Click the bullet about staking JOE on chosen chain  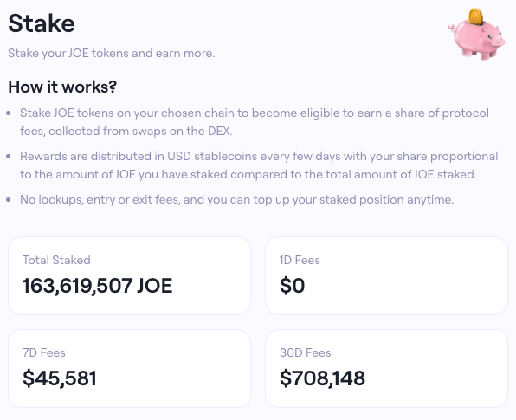pos(255,122)
